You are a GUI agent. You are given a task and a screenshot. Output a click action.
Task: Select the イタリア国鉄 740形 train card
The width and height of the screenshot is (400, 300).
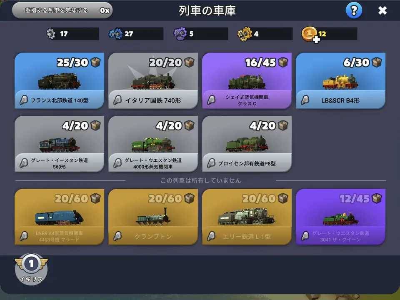tap(153, 80)
